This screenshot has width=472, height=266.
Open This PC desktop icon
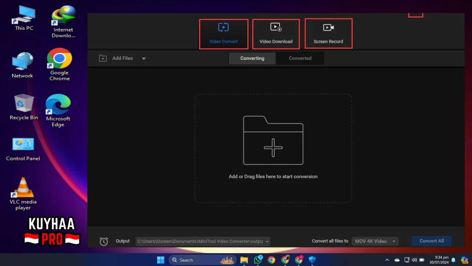click(24, 18)
